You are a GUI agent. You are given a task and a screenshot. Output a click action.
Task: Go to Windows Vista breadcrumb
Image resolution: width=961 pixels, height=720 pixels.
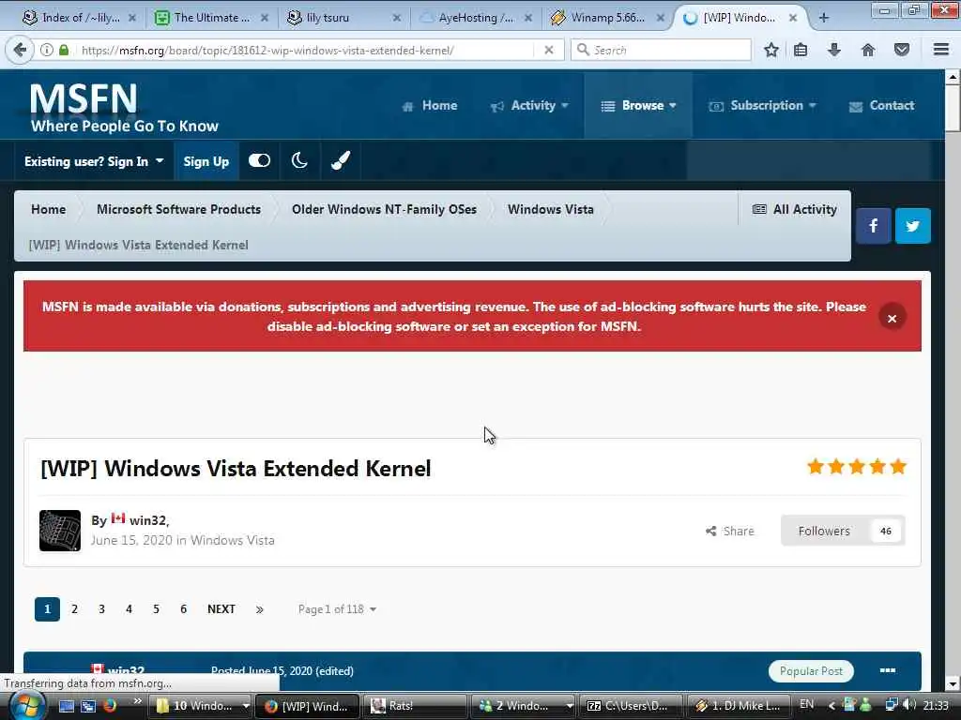pos(550,209)
